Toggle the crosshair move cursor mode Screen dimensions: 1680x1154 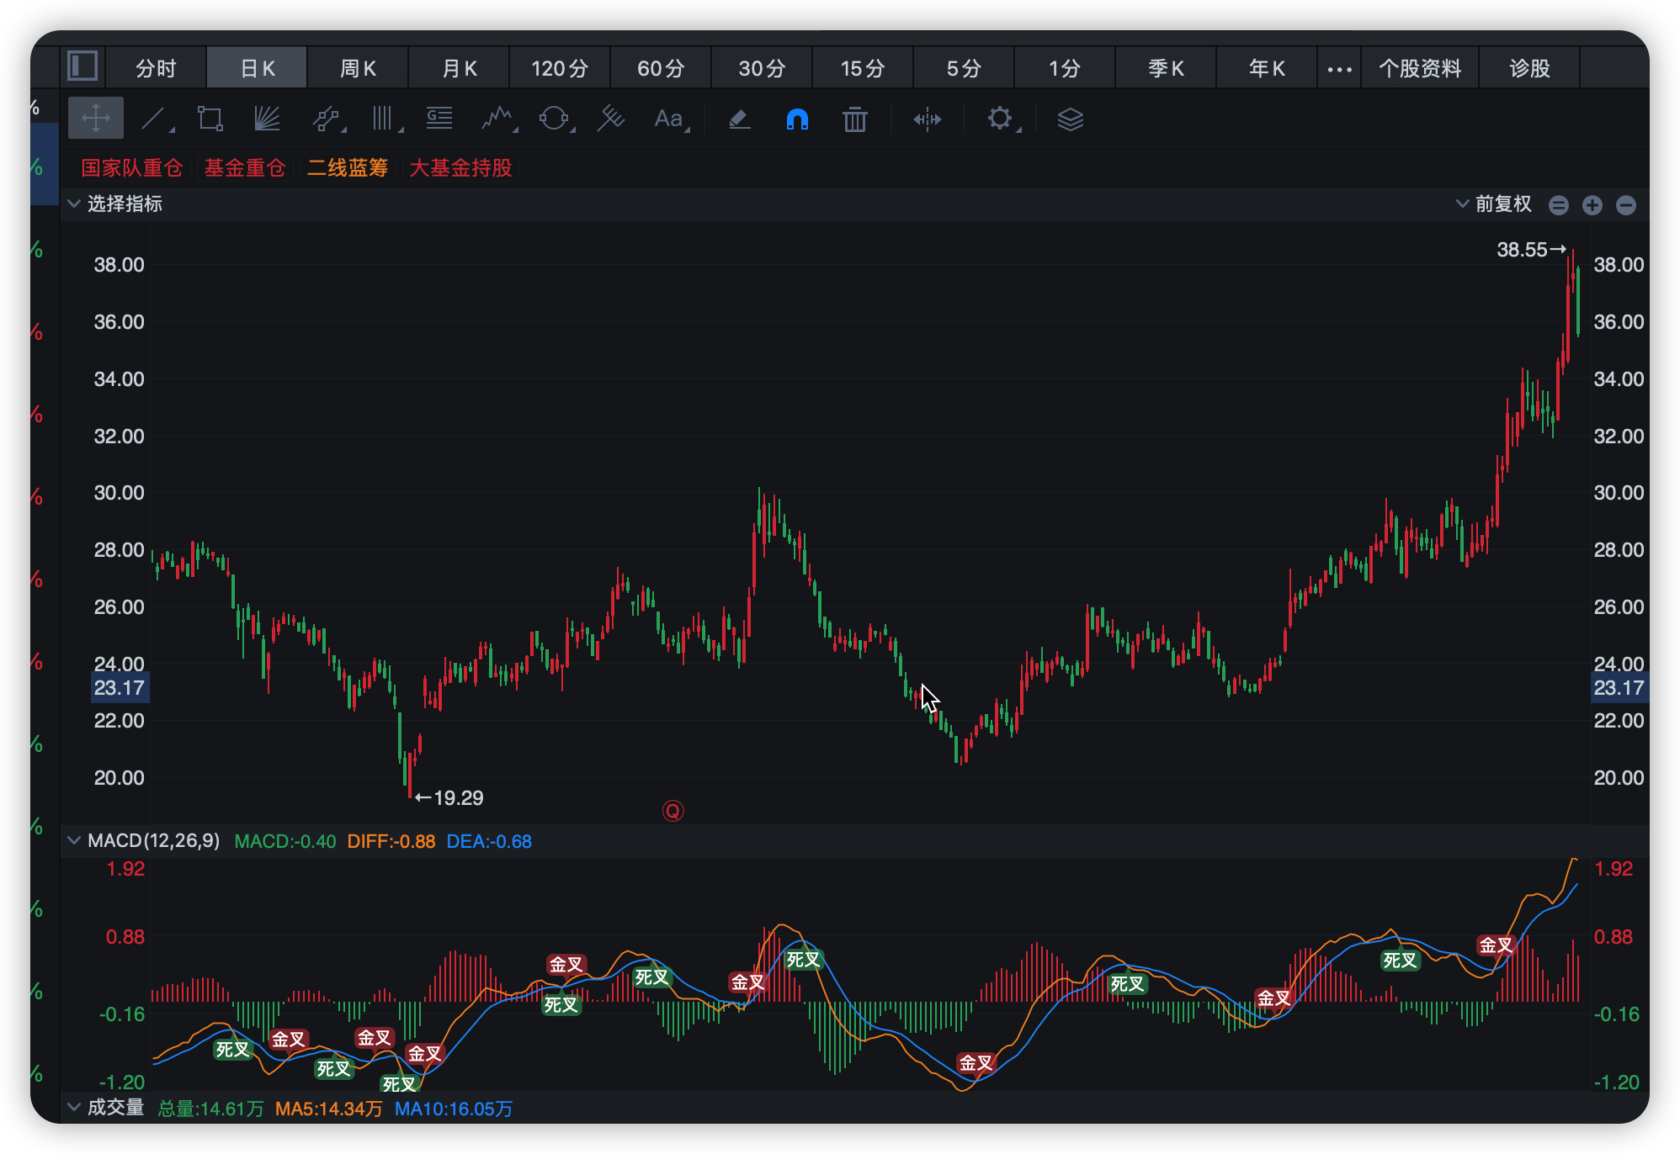[x=96, y=118]
